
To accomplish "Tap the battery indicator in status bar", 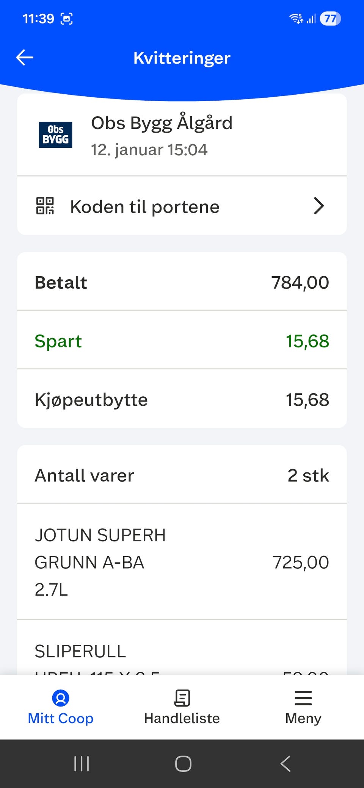I will click(x=331, y=19).
